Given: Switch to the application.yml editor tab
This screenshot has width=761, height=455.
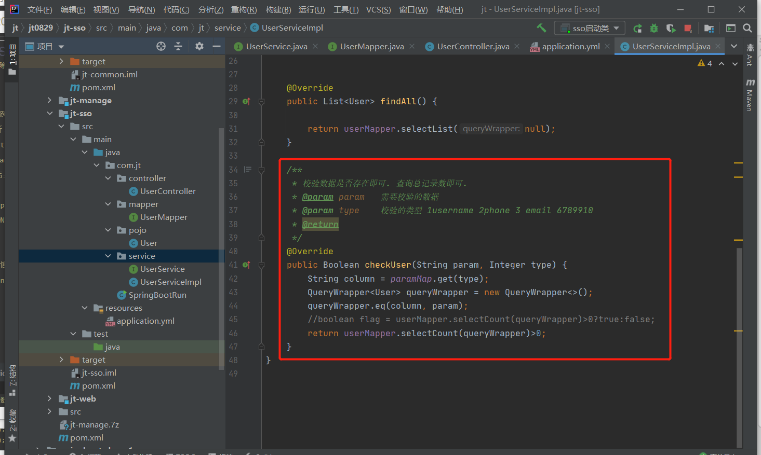Looking at the screenshot, I should 571,46.
